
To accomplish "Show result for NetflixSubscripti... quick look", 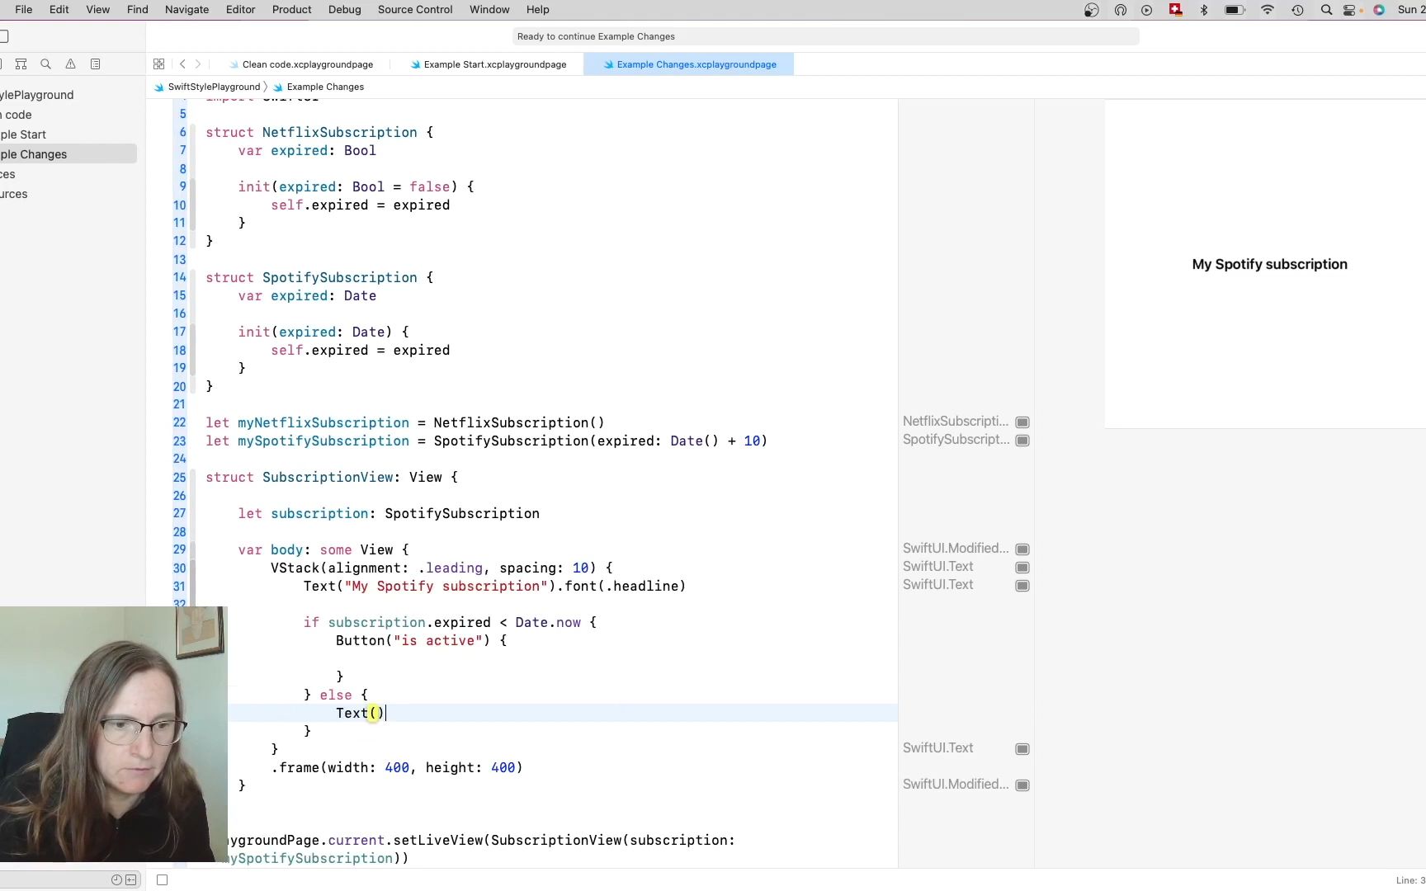I will point(1022,422).
